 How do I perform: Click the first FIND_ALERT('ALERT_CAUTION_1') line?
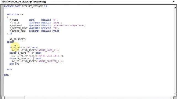point(38,56)
